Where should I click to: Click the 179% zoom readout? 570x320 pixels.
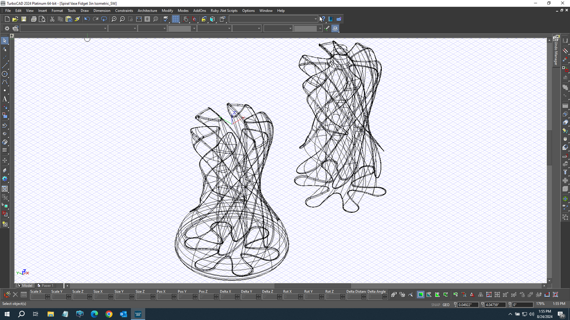(540, 304)
